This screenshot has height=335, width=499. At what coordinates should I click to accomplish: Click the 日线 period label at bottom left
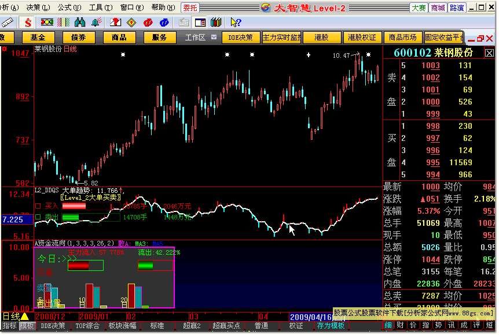point(11,317)
